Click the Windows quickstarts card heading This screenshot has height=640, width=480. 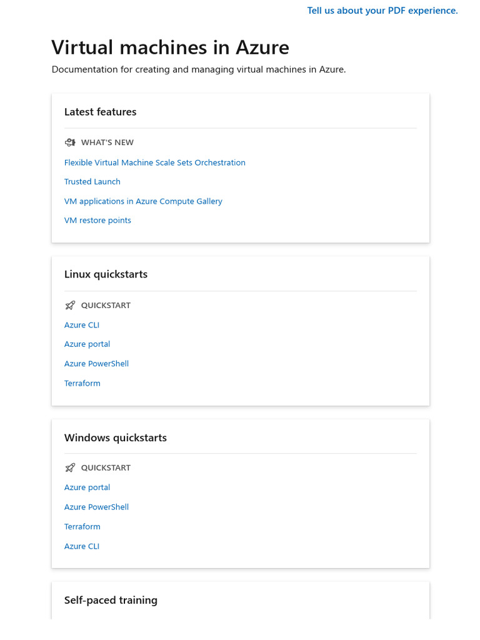[x=116, y=437]
